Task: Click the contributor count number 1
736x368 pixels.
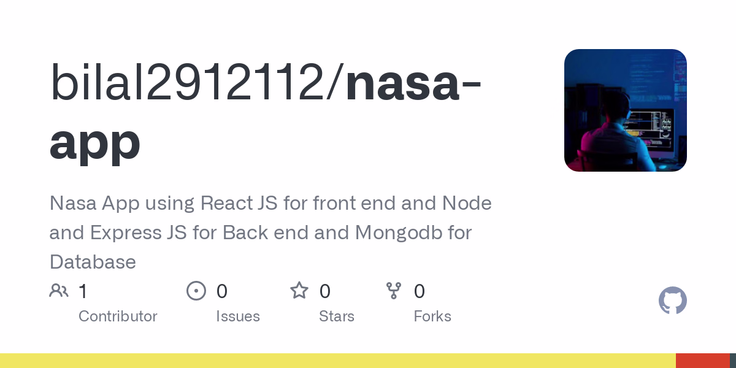Action: (83, 291)
